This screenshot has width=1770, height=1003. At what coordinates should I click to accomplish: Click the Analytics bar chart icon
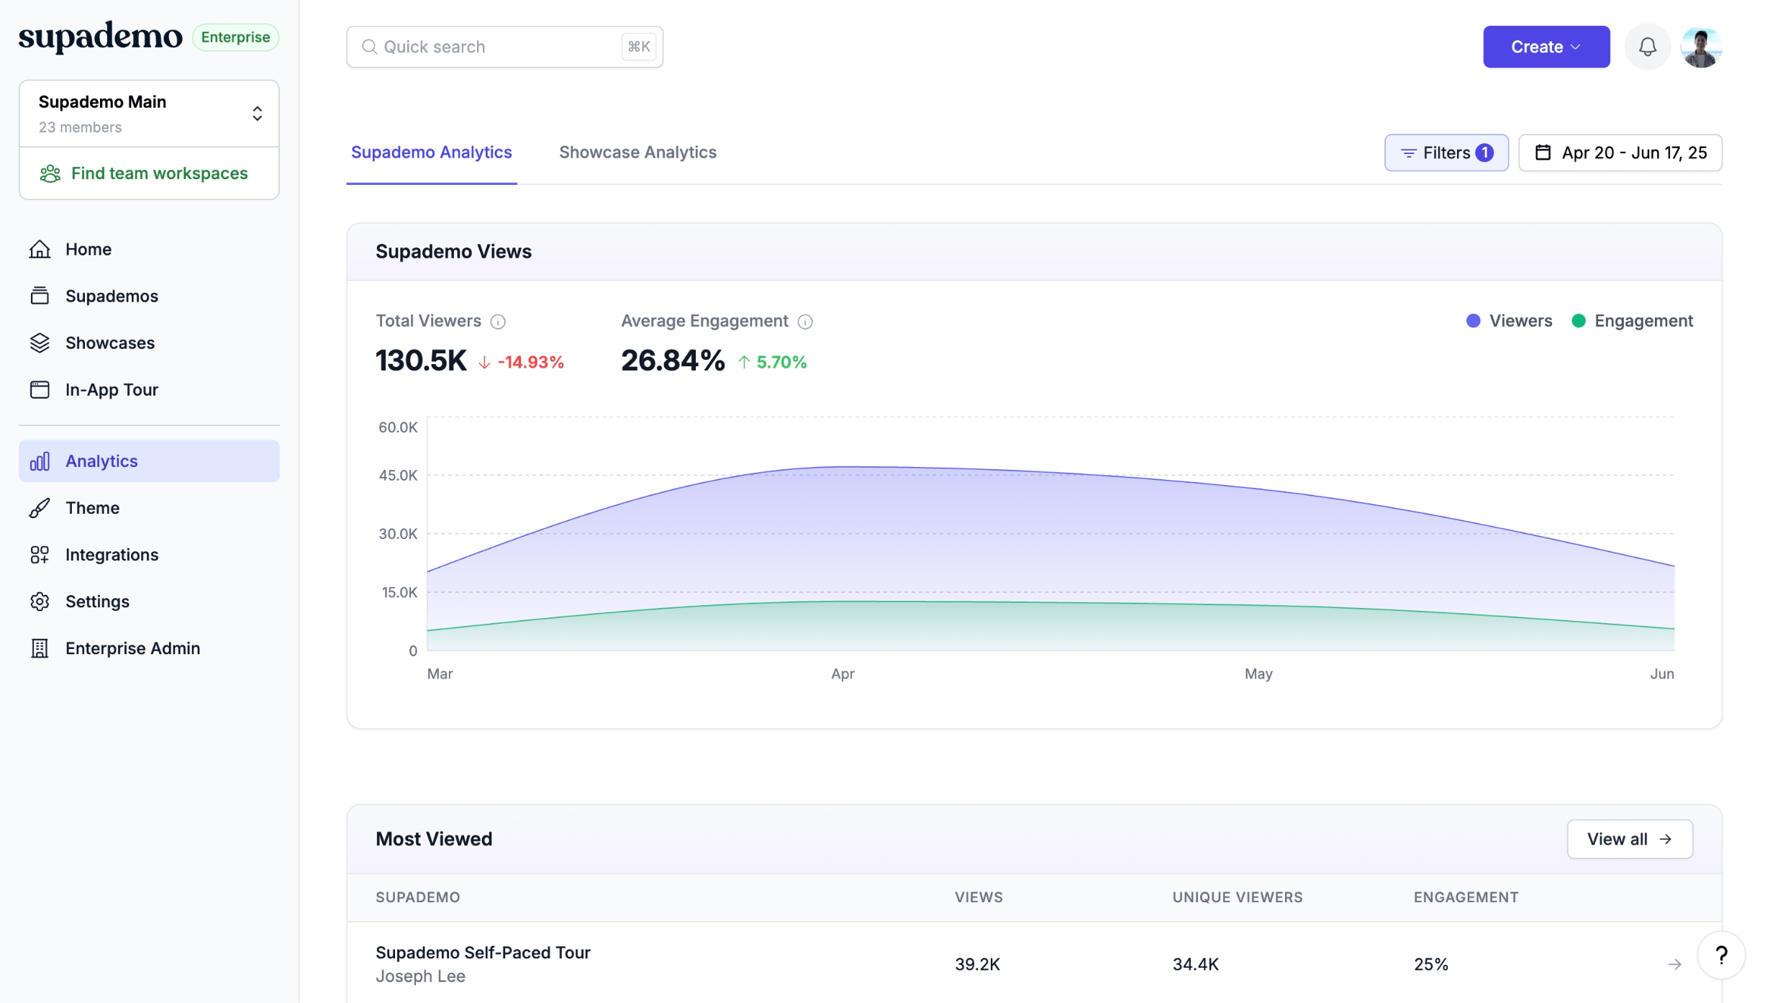tap(40, 461)
